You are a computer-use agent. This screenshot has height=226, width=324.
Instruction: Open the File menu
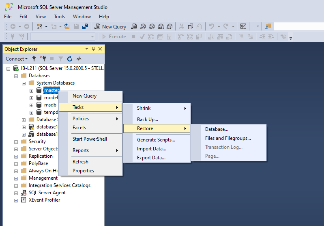click(x=8, y=17)
